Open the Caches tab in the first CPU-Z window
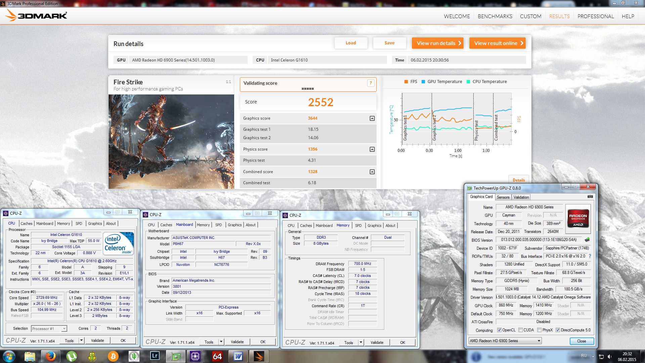The height and width of the screenshot is (363, 645). click(x=27, y=224)
